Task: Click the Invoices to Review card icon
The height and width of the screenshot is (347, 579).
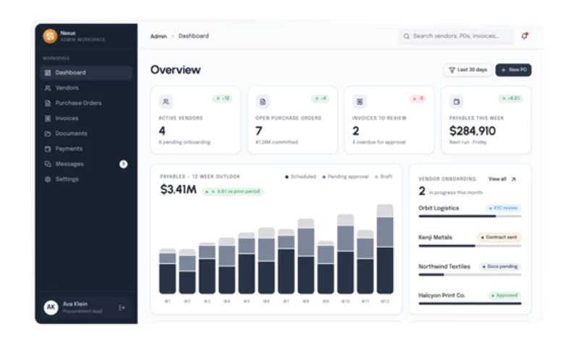Action: tap(359, 101)
